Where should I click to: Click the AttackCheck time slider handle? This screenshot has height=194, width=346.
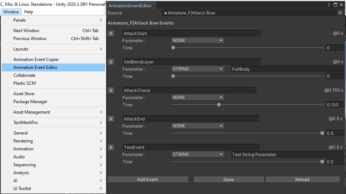click(219, 105)
